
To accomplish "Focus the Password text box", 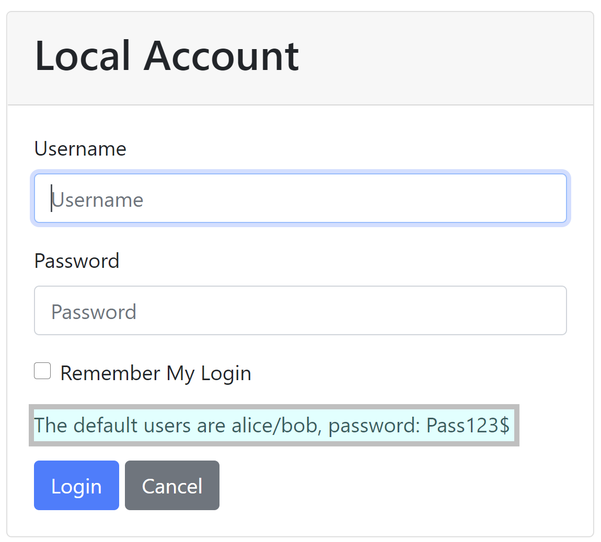I will point(300,311).
